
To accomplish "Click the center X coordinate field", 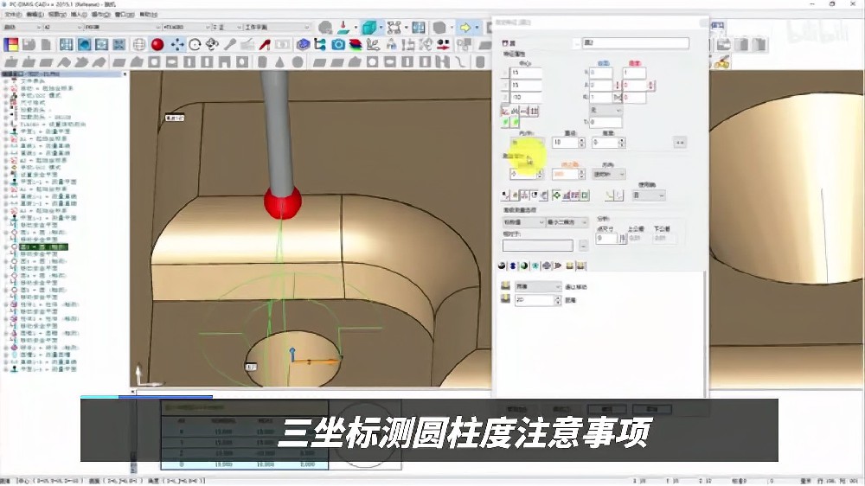I will coord(526,73).
